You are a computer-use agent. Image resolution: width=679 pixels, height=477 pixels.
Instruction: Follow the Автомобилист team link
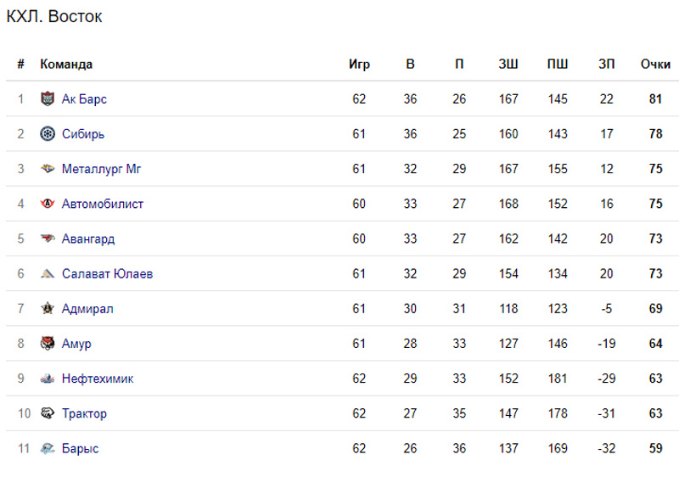(x=103, y=204)
